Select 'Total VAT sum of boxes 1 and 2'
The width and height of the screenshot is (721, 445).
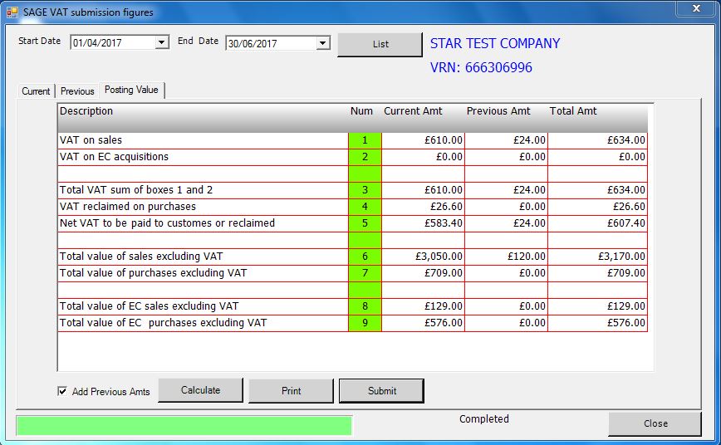204,190
